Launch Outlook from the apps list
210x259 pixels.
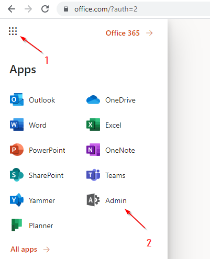pyautogui.click(x=32, y=100)
